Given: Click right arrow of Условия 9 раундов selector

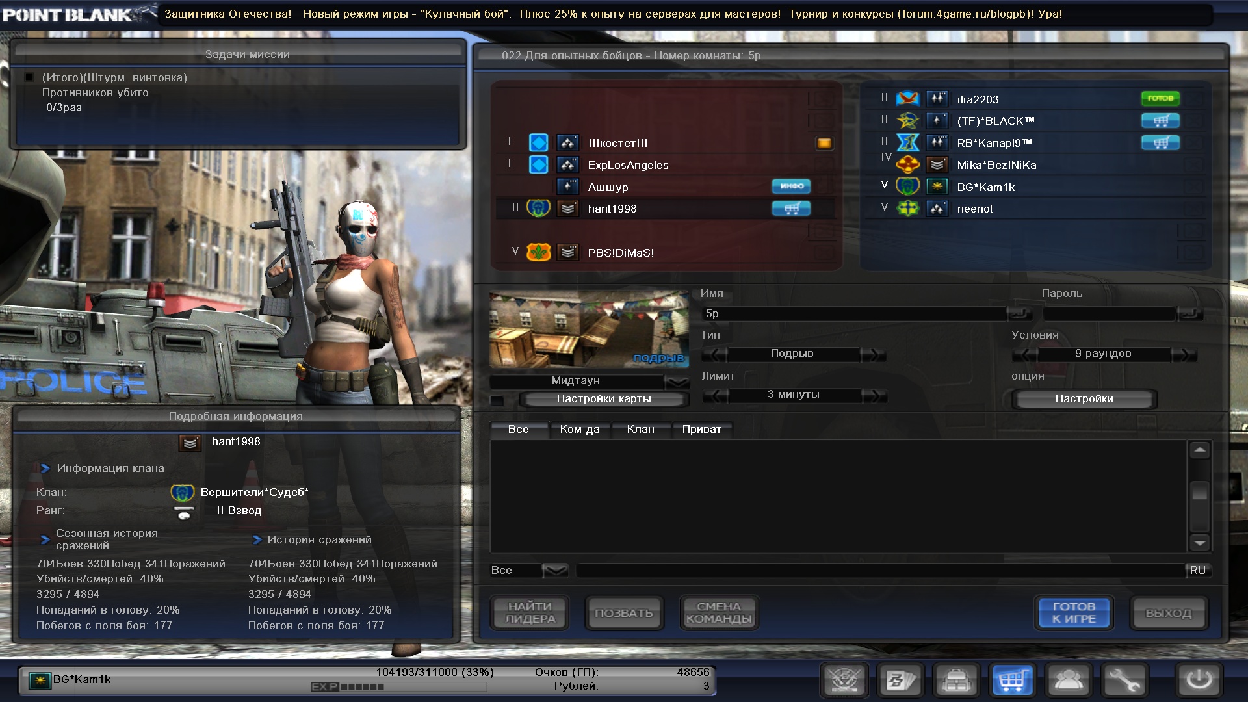Looking at the screenshot, I should pyautogui.click(x=1184, y=354).
